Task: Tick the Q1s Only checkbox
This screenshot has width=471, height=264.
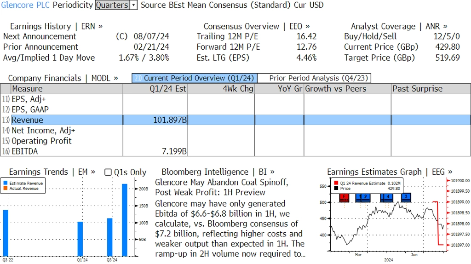Action: tap(108, 172)
